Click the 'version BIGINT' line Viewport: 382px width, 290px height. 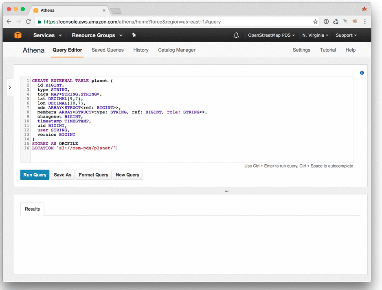pos(56,135)
